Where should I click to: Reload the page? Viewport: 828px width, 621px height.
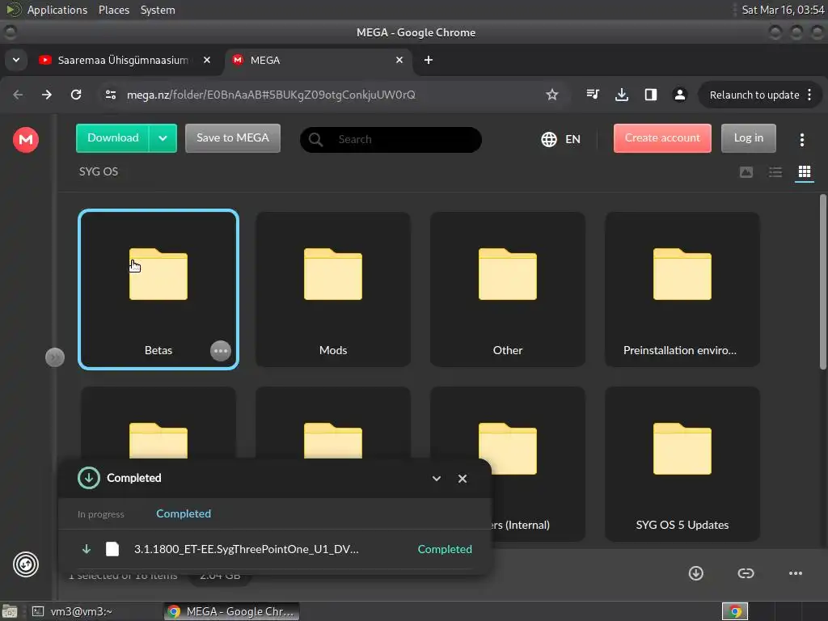click(x=76, y=95)
